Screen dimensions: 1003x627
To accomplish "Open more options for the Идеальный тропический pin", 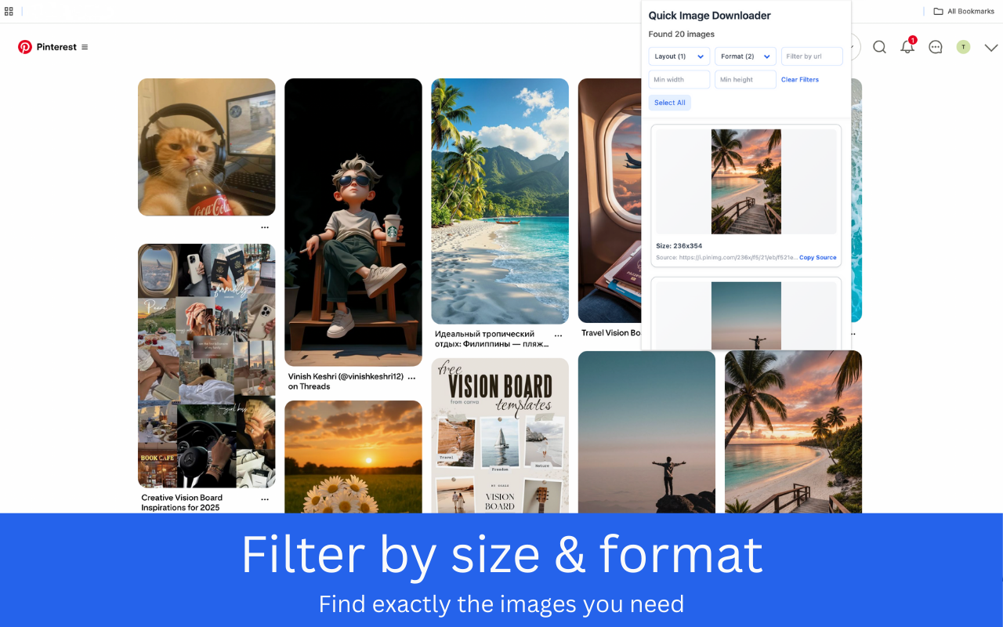I will click(558, 335).
